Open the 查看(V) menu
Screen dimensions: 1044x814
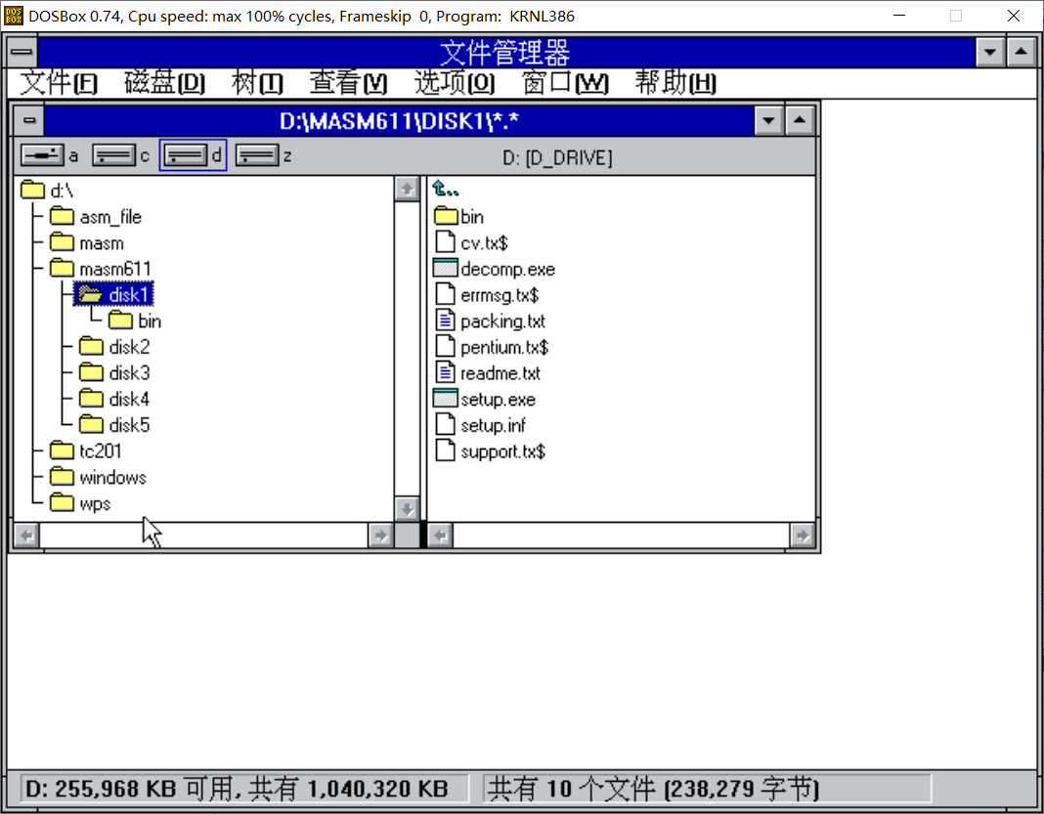click(348, 83)
